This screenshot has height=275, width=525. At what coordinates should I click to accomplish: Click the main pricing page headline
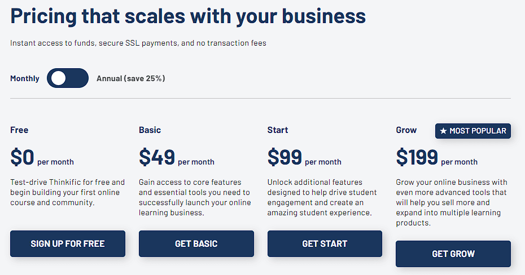(x=188, y=16)
